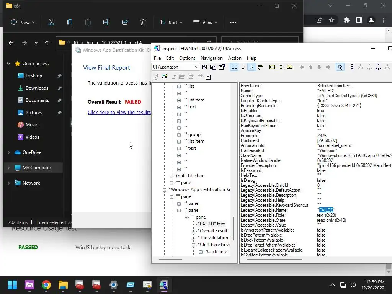Screen dimensions: 392x294
Task: Click Refresh icon beside UI Automation dropdown
Action: (x=204, y=67)
